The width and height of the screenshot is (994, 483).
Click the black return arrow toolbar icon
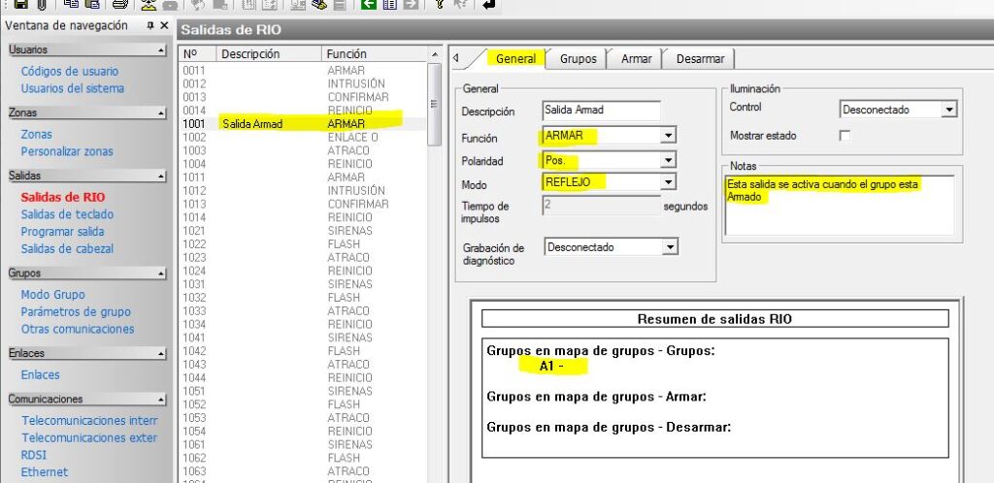click(x=488, y=5)
